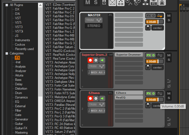Collapse the Categories tree node
Image resolution: width=189 pixels, height=135 pixels.
7,53
